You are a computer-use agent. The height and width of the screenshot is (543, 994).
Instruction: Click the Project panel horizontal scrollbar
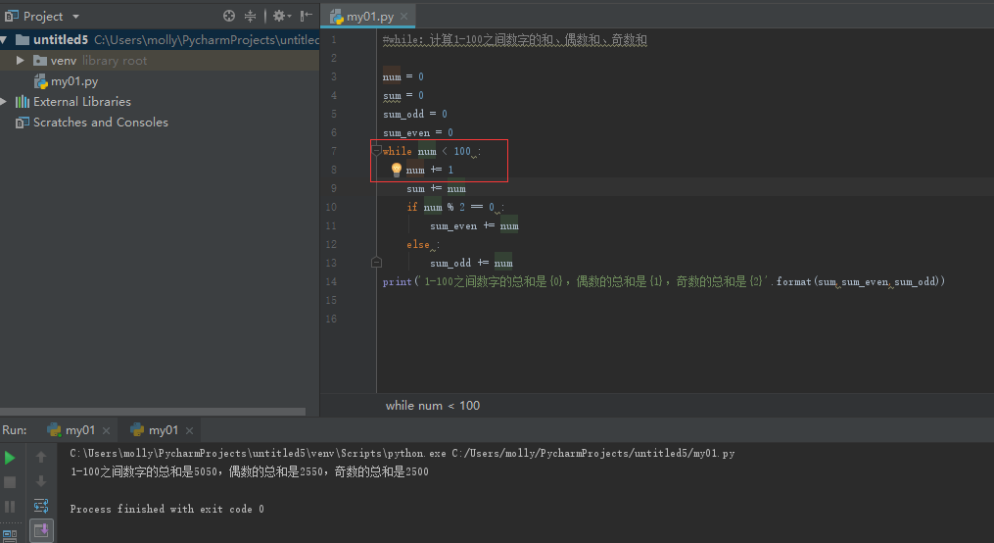click(x=153, y=412)
